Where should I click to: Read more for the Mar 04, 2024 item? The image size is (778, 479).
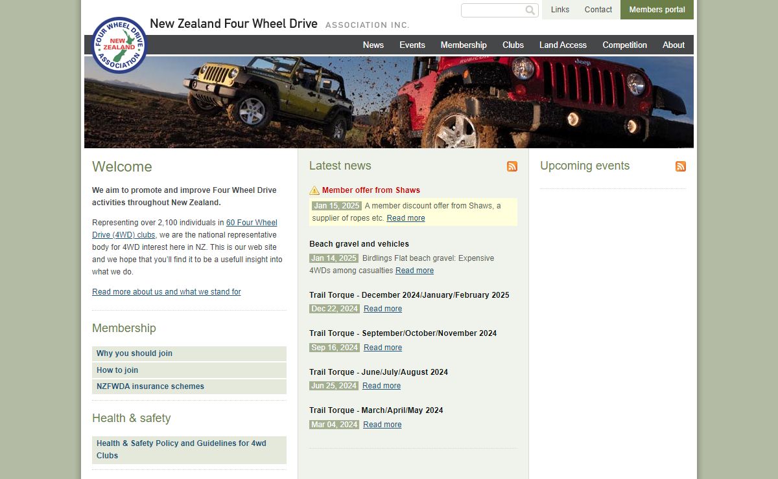383,425
